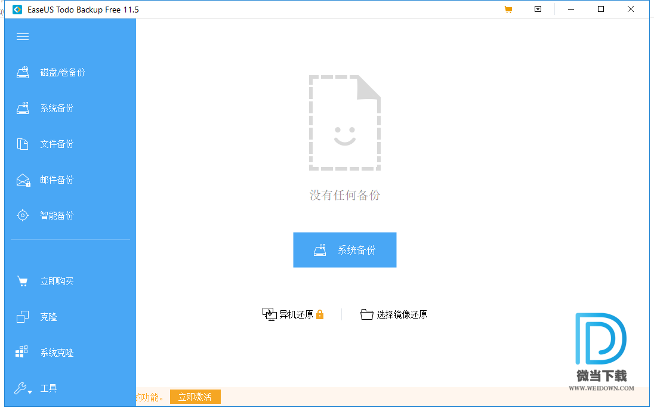This screenshot has width=654, height=411.
Task: Open 工具 label in the sidebar
Action: (x=48, y=388)
